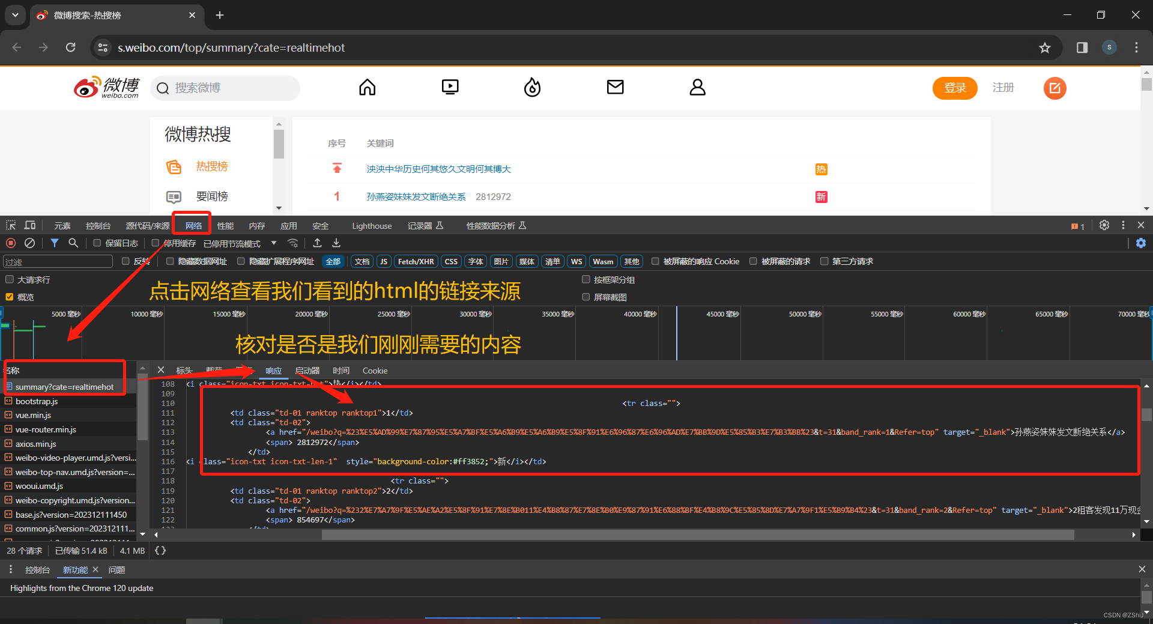Close the request details pane
Screen dimensions: 1153x624
[x=161, y=370]
